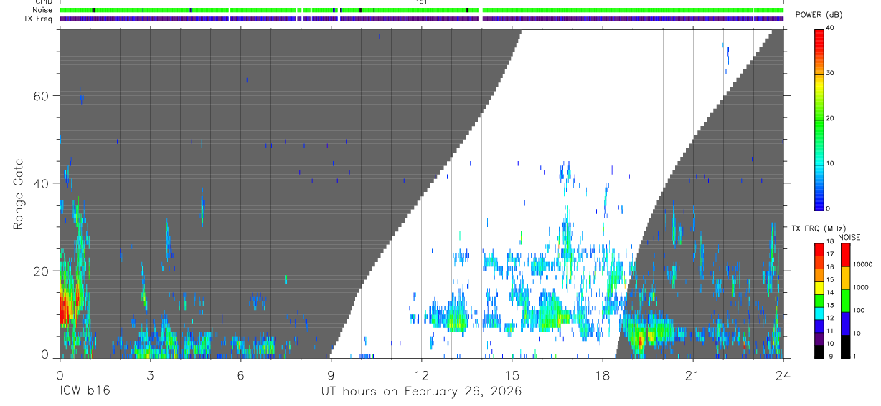This screenshot has width=881, height=406.
Task: Click the '1000' label on NOISE scale
Action: (x=862, y=287)
